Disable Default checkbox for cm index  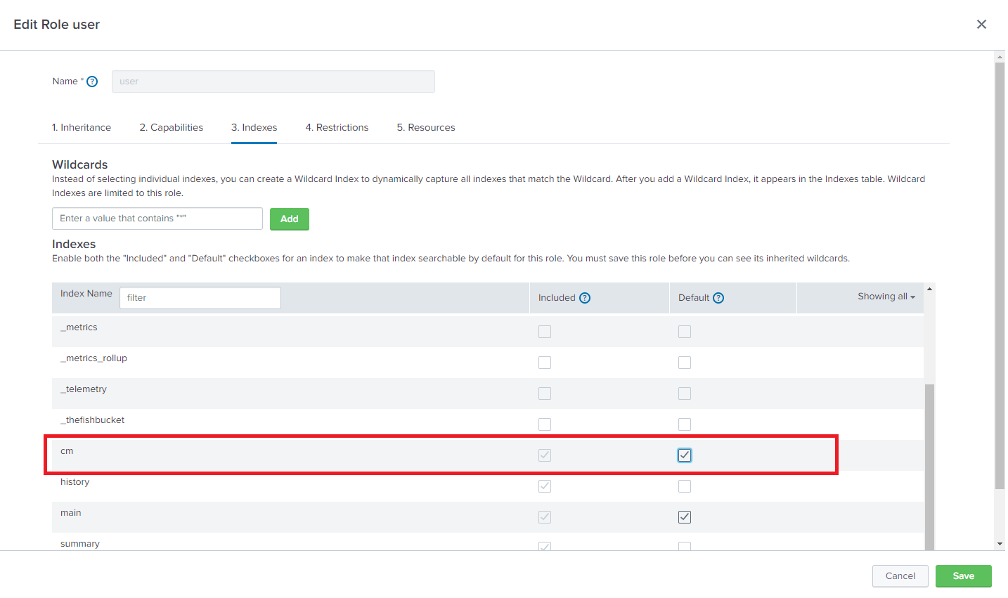click(684, 455)
